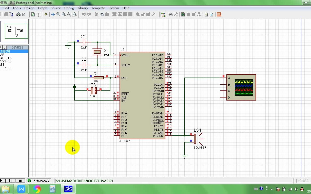Click the Bill of Materials dollar icon
The image size is (311, 194).
(x=206, y=15)
